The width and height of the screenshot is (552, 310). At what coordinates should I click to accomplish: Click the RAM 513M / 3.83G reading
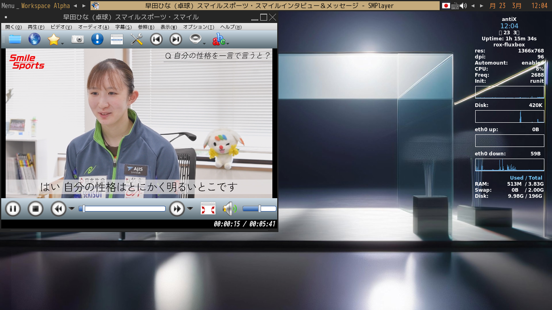[x=509, y=184]
